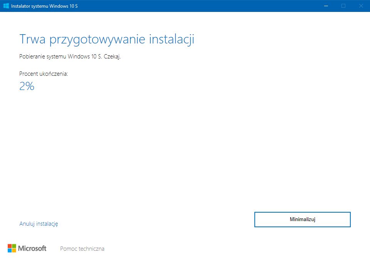The height and width of the screenshot is (258, 370).
Task: Cancel installation via Anuluj instalację link
Action: pos(39,224)
